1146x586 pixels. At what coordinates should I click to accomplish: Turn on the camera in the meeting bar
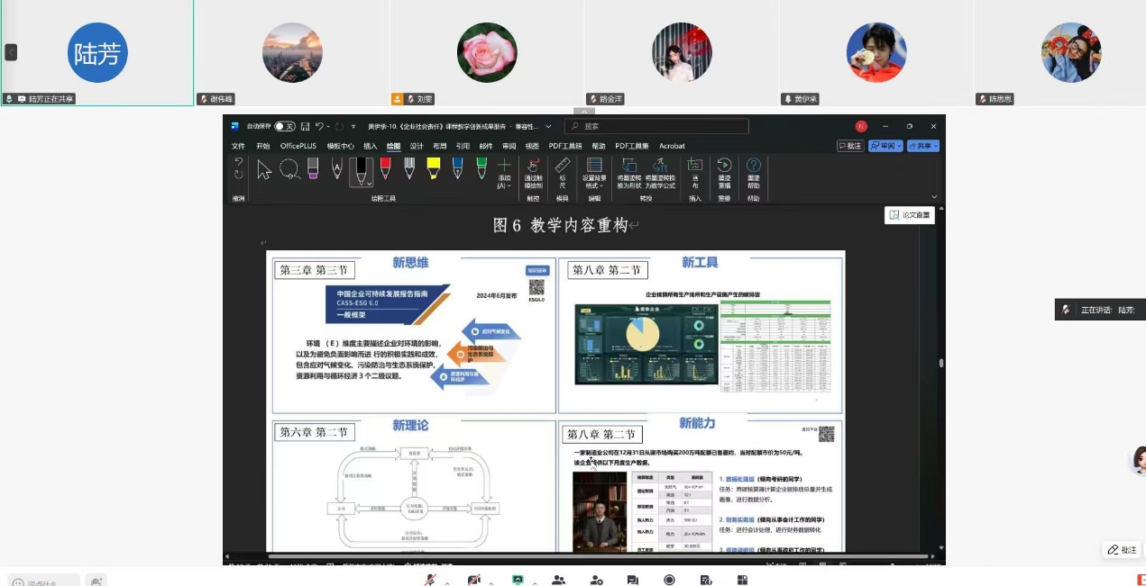pyautogui.click(x=473, y=580)
